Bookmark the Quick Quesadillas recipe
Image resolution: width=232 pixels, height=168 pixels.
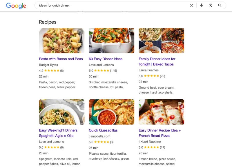click(x=130, y=103)
